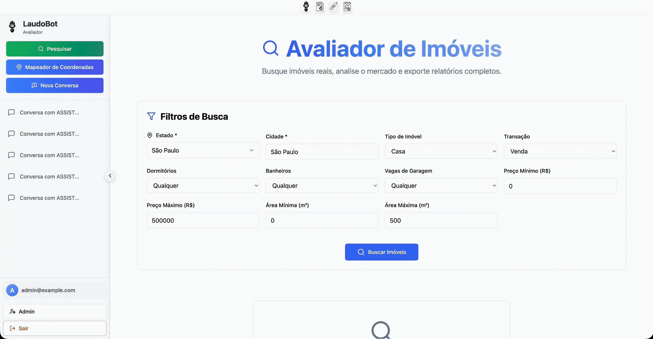Open the Dormitórios dropdown

[203, 186]
